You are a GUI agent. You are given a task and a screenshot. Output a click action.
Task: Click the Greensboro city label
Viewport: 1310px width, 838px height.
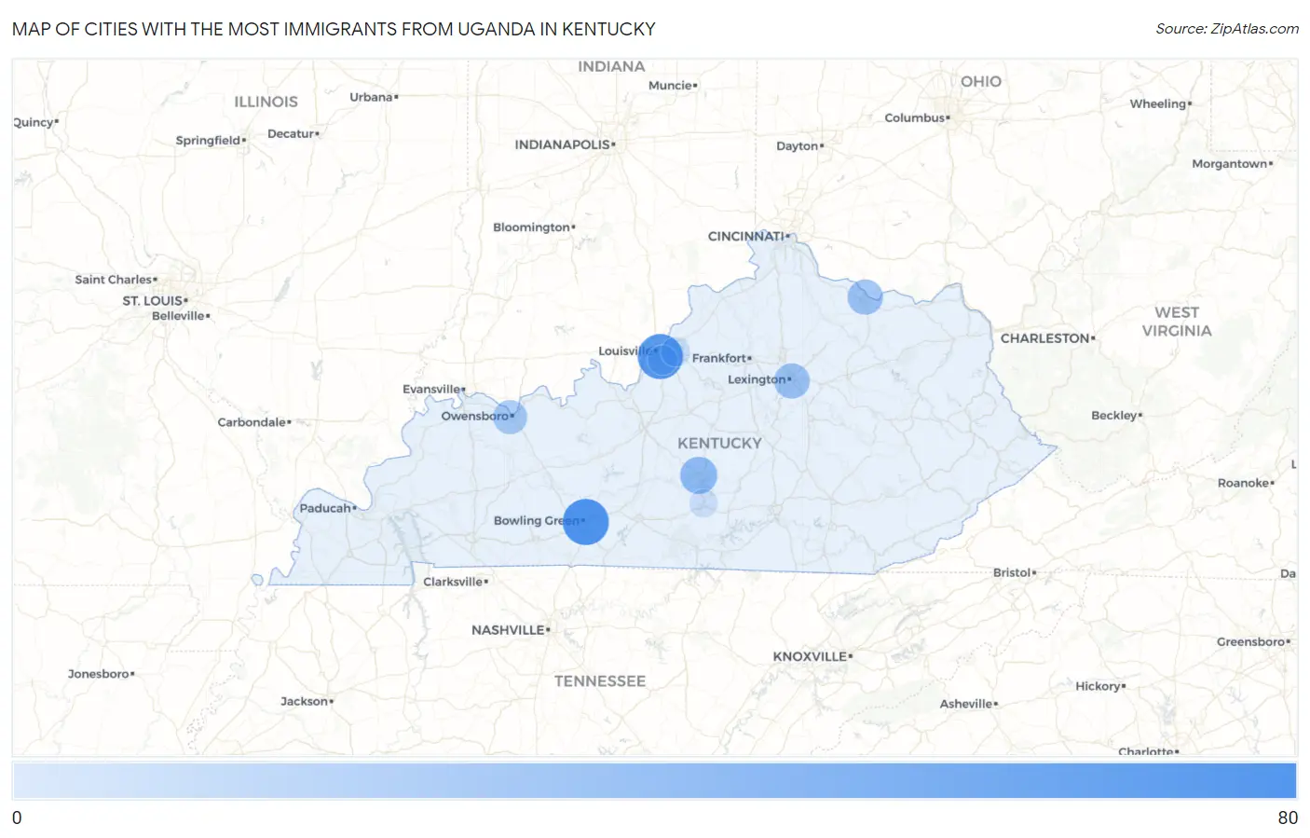(x=1250, y=642)
